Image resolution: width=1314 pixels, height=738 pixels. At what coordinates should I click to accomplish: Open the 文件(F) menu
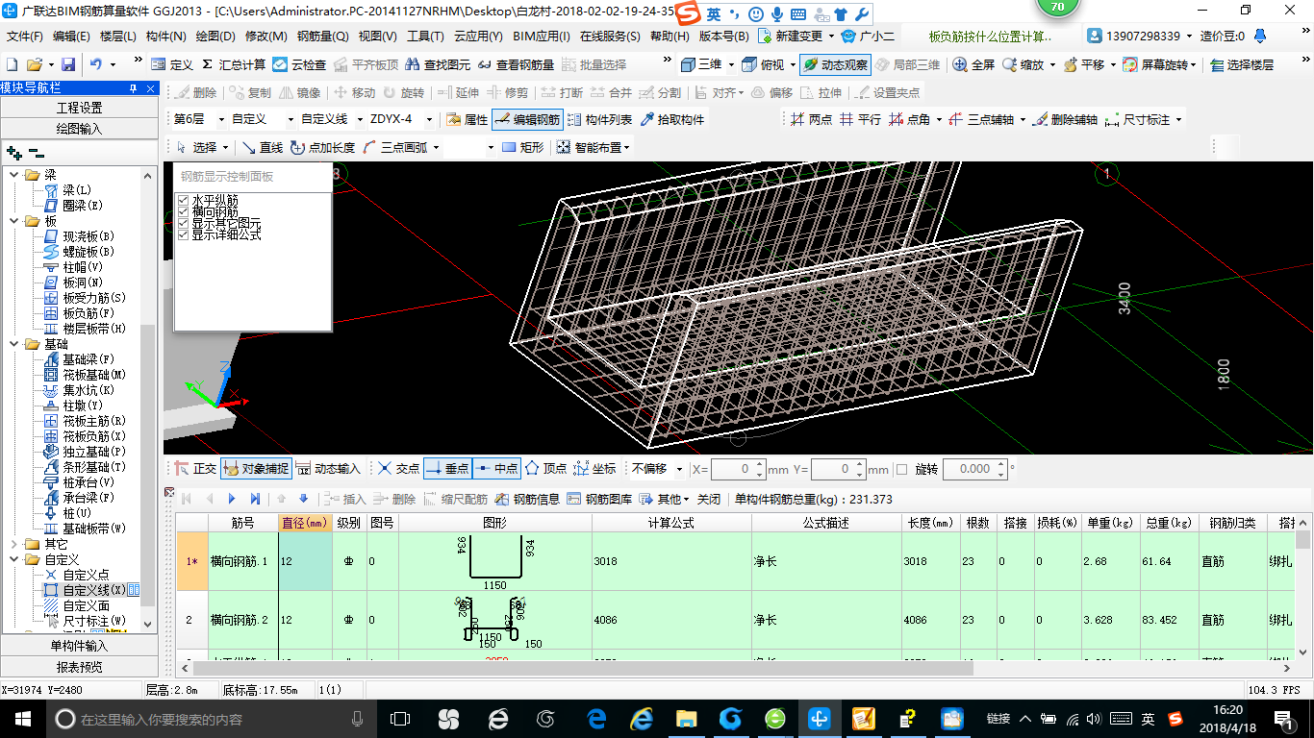click(25, 37)
